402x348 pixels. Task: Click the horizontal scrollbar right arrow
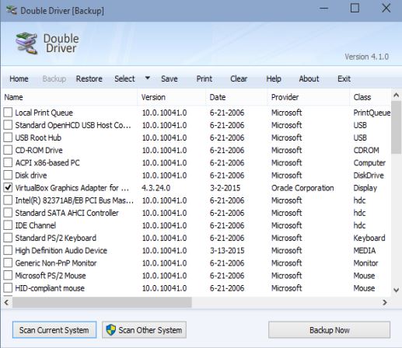[385, 302]
